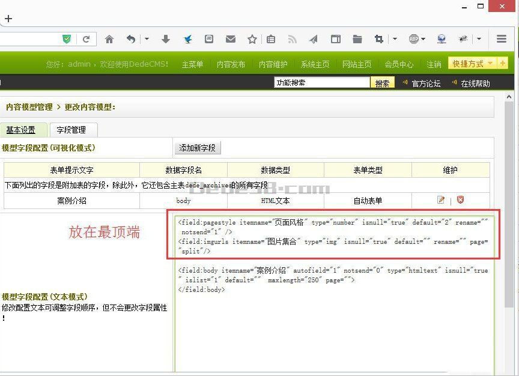Click the crop tool icon in the toolbar
This screenshot has width=519, height=376.
(378, 38)
